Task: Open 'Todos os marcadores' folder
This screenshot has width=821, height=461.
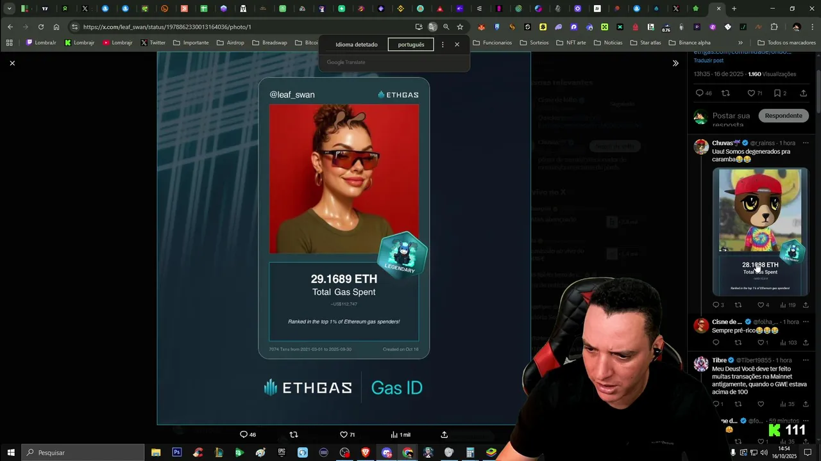Action: point(786,43)
